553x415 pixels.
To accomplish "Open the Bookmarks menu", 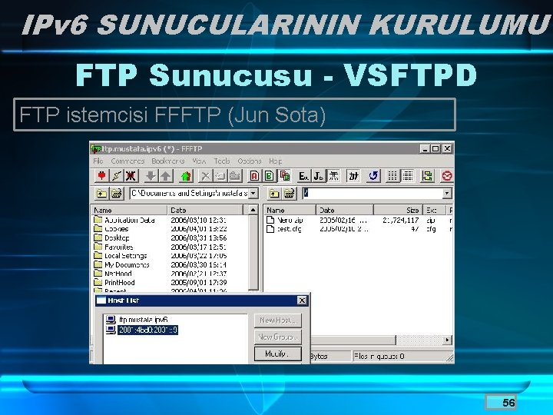I will click(168, 161).
